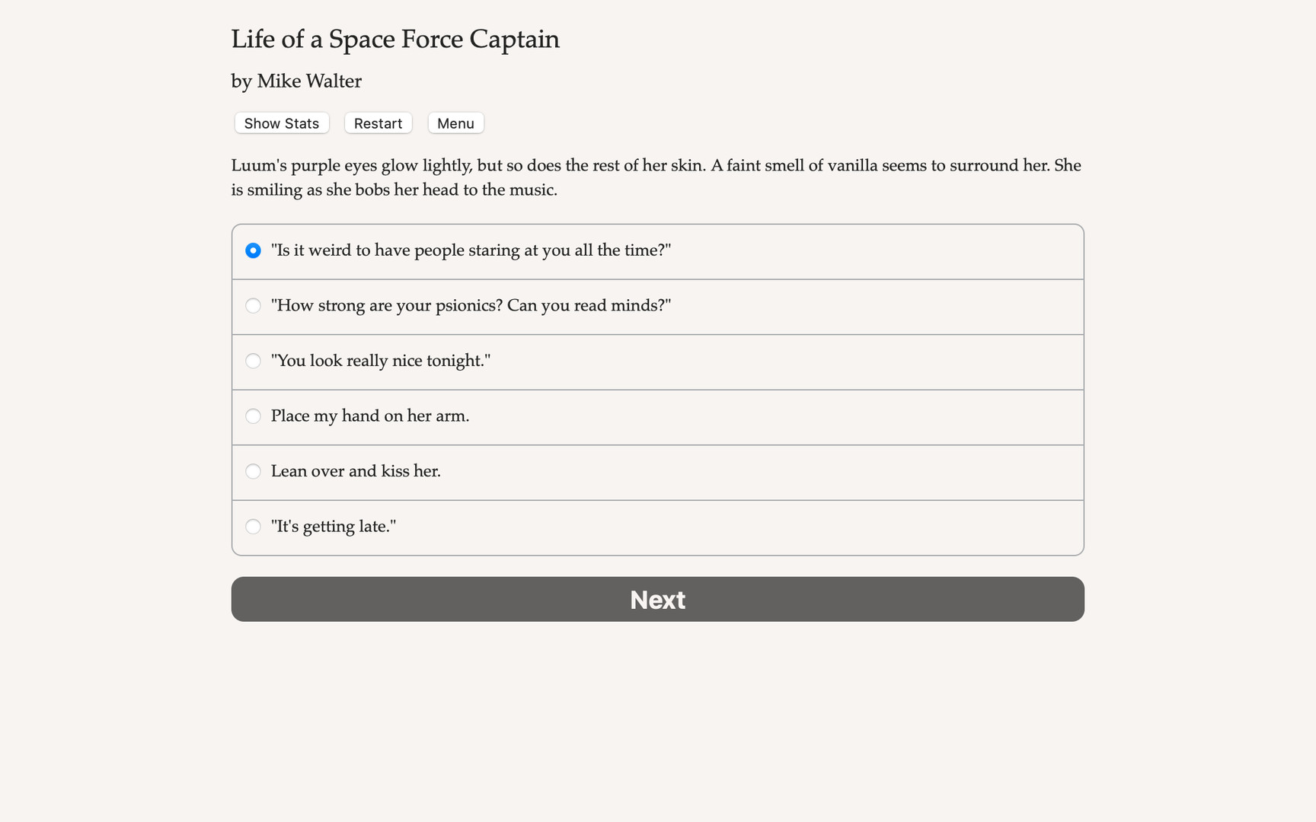Screen dimensions: 1316x822
Task: Click the blue selected radio indicator
Action: [253, 250]
